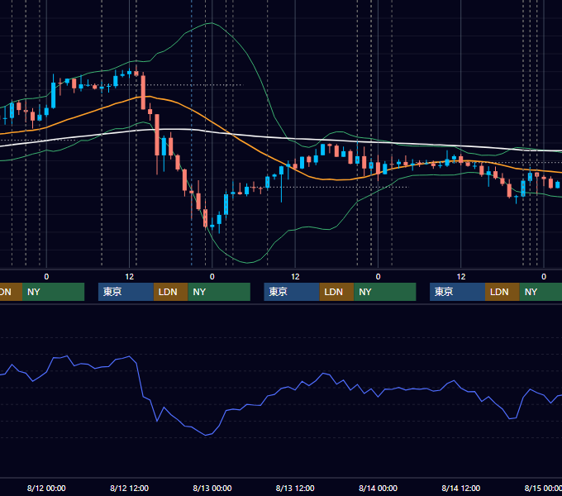
Task: Select the NY session block ending 8/12 morning
Action: click(53, 292)
